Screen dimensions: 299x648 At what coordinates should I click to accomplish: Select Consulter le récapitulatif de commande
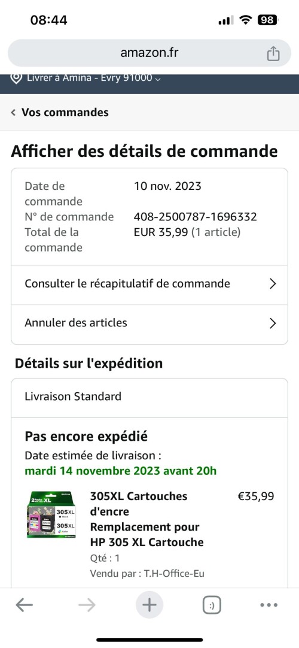coord(149,283)
